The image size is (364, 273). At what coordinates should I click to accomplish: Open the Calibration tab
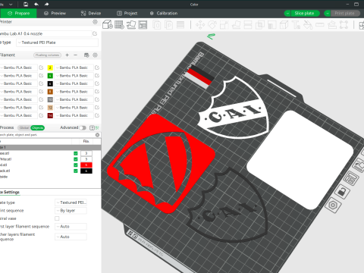click(x=164, y=14)
